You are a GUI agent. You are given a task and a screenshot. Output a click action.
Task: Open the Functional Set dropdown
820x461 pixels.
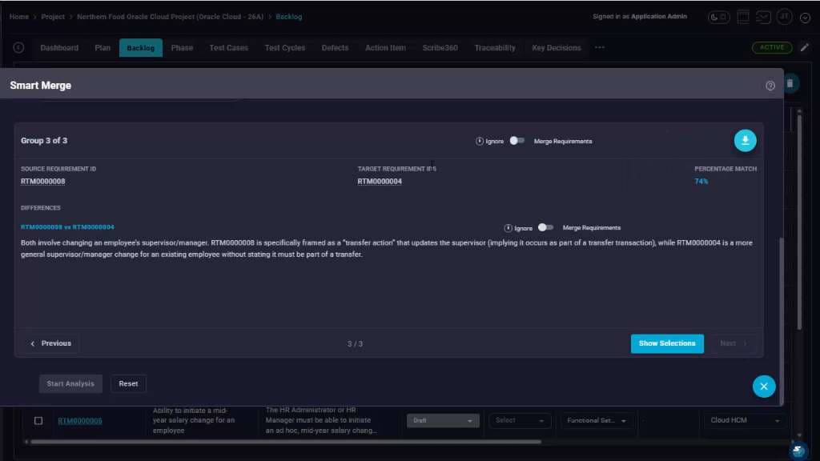(597, 421)
